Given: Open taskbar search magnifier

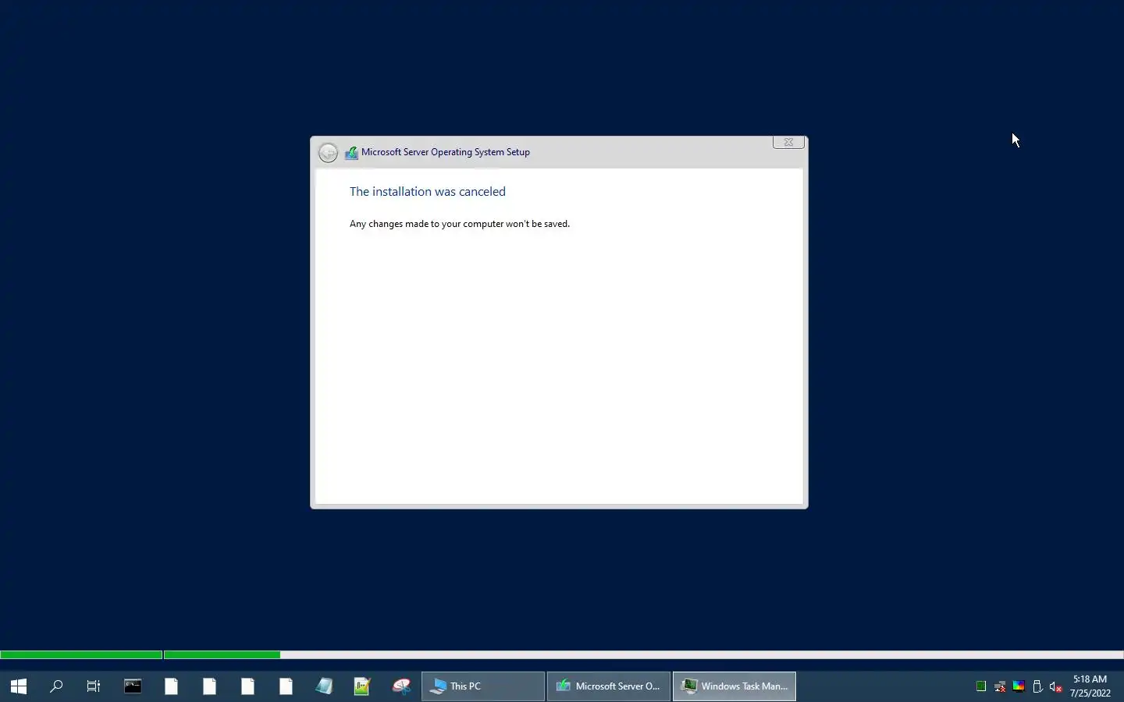Looking at the screenshot, I should point(56,686).
